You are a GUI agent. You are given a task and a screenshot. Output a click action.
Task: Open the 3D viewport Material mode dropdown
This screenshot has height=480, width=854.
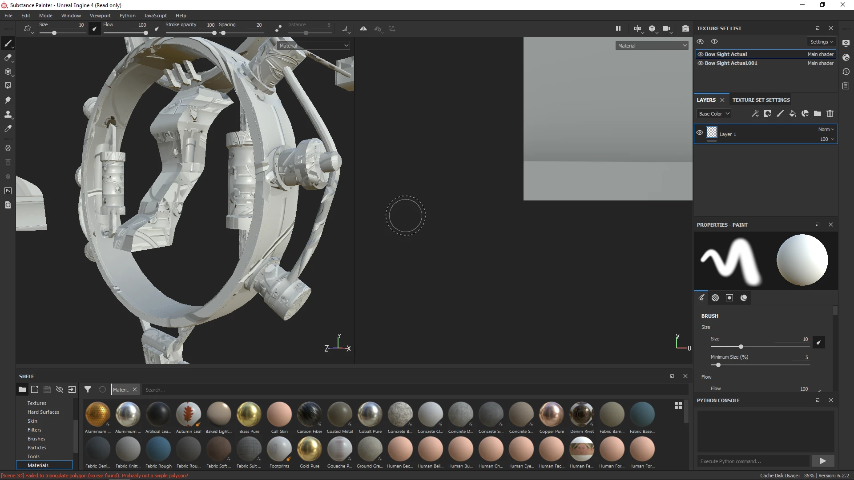tap(314, 46)
